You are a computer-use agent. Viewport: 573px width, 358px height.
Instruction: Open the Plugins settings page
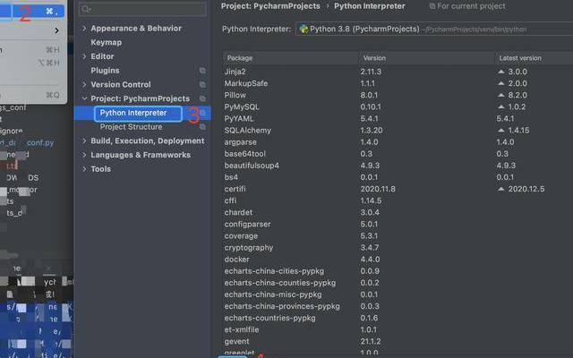[x=105, y=71]
